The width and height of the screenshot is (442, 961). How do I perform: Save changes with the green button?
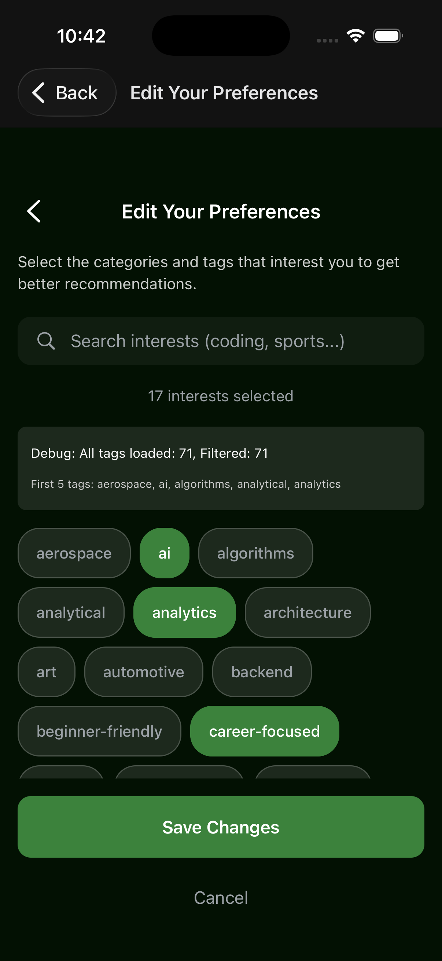(x=221, y=827)
